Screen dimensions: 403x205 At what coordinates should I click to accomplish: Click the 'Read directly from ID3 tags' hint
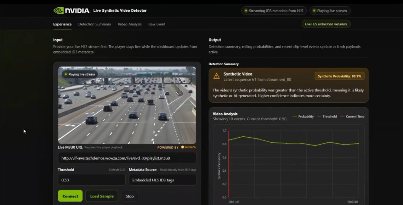click(x=178, y=170)
